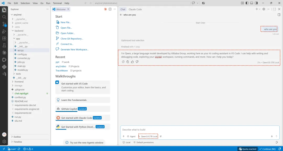Image resolution: width=283 pixels, height=151 pixels.
Task: Switch to the Claude Code tab
Action: click(135, 9)
